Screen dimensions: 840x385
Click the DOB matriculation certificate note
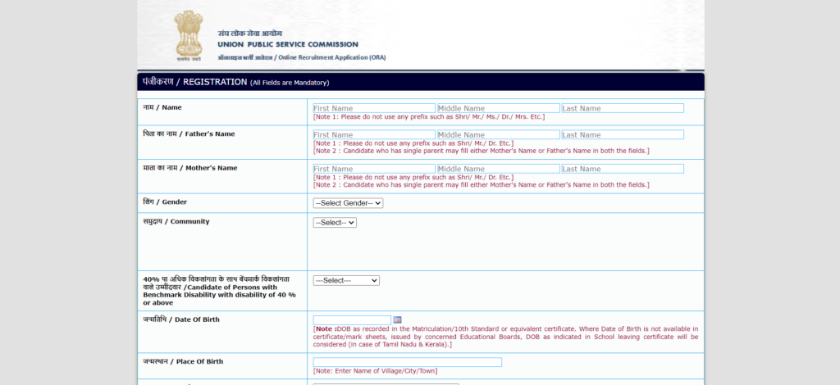[x=505, y=337]
